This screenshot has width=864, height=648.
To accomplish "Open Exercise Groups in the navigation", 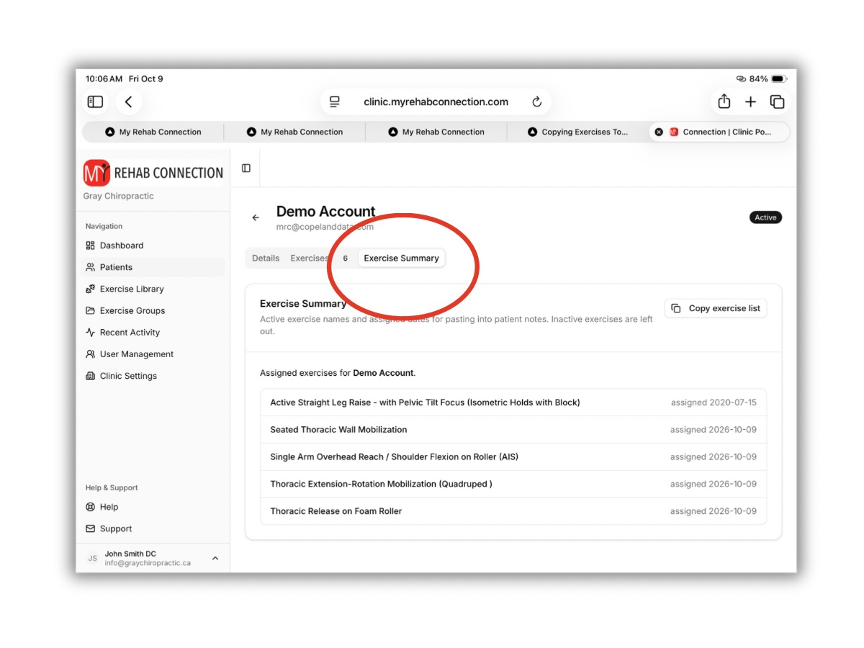I will [153, 310].
